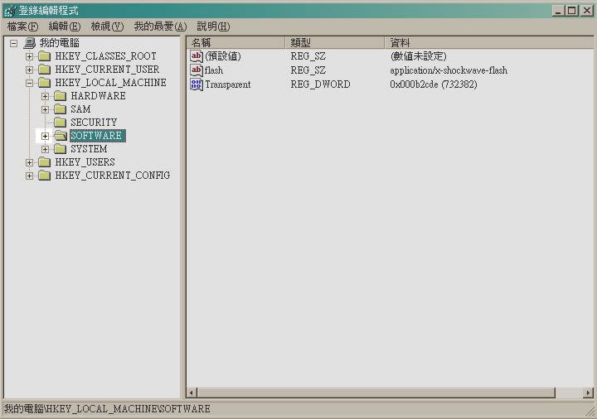Click the HKEY_LOCAL_MACHINE folder icon
The height and width of the screenshot is (419, 597).
point(45,83)
